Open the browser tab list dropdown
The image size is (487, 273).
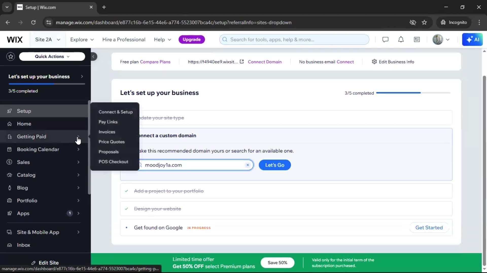[7, 7]
